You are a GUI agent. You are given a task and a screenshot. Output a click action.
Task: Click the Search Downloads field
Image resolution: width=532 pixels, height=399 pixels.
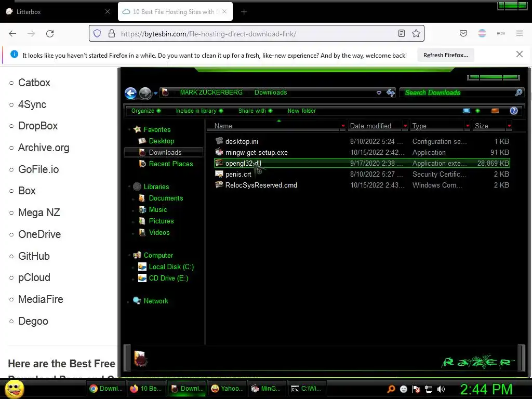click(x=458, y=92)
